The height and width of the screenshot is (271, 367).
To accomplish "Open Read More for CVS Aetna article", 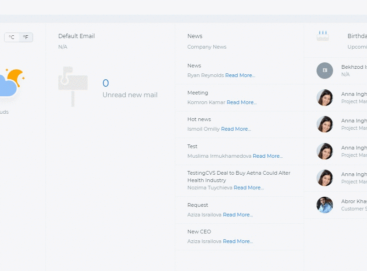I will 249,188.
